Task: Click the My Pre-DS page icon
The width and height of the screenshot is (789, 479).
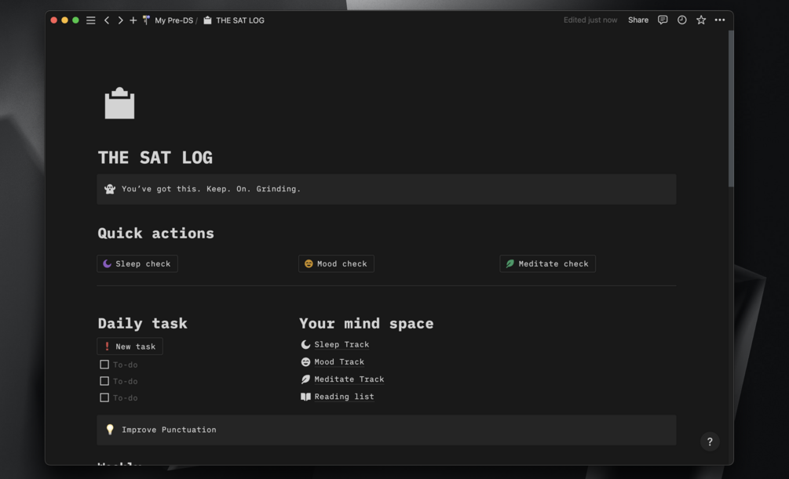Action: tap(146, 20)
